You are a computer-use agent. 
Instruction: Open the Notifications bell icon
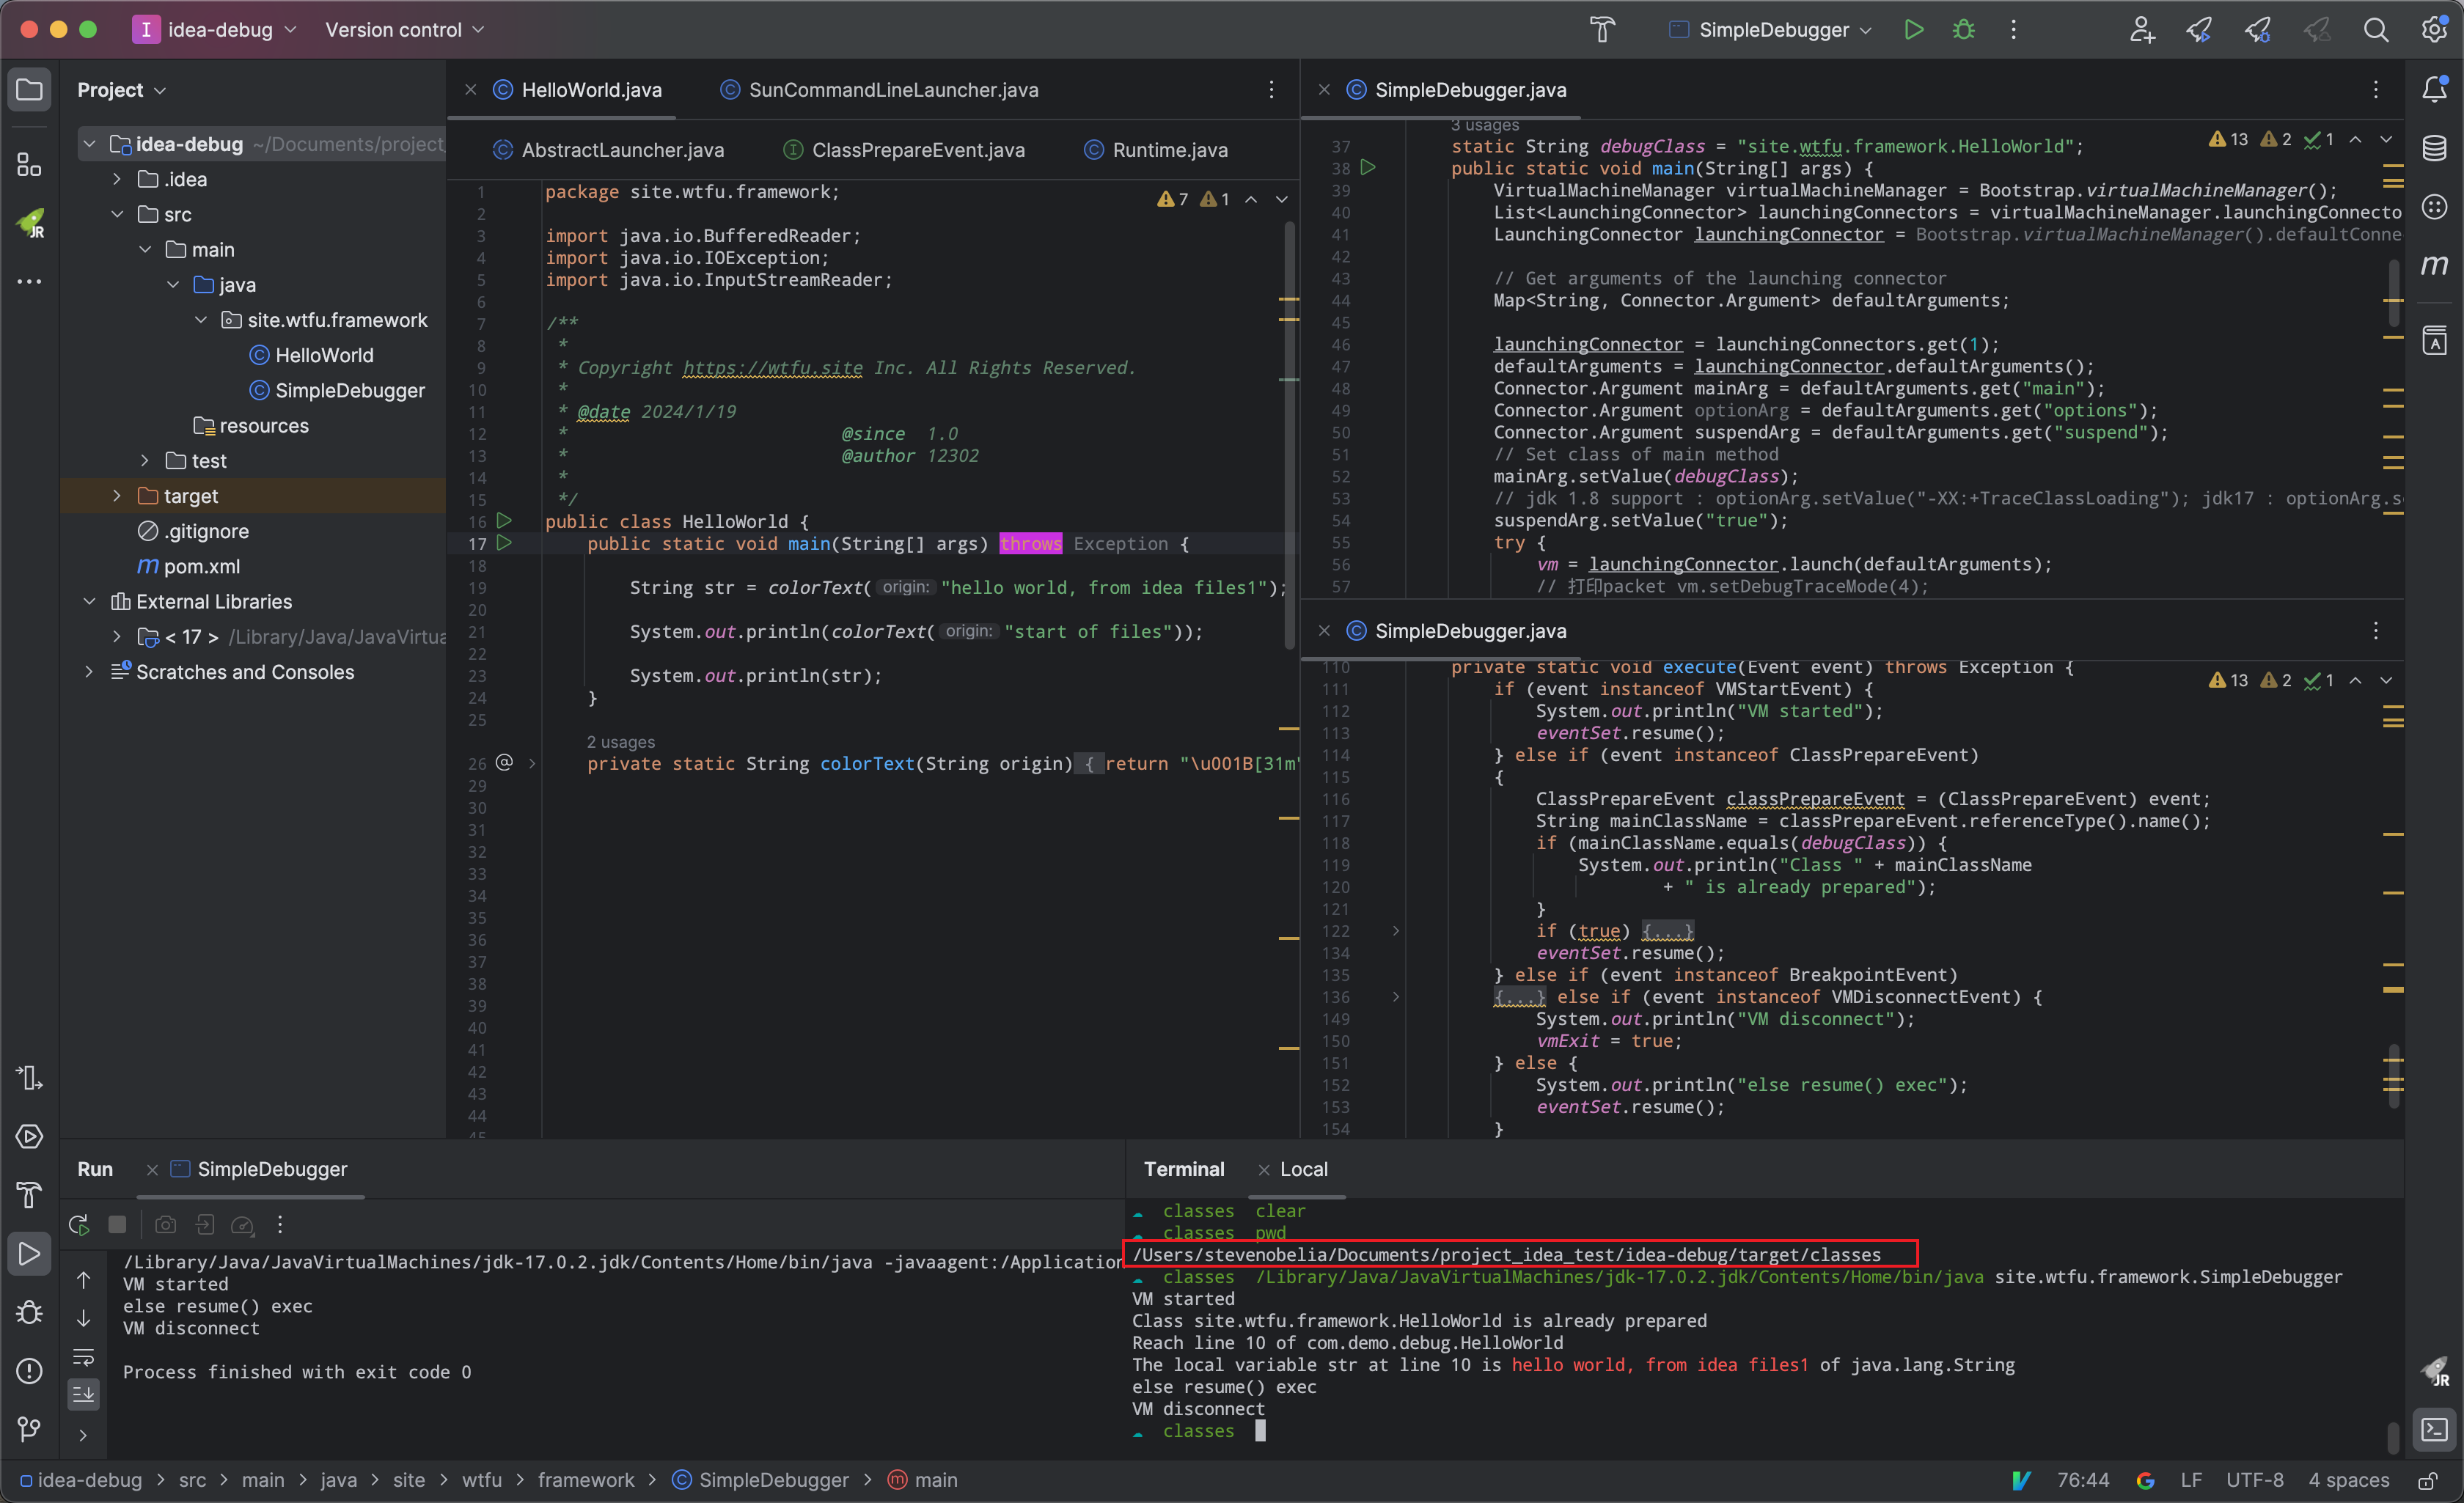[x=2434, y=90]
